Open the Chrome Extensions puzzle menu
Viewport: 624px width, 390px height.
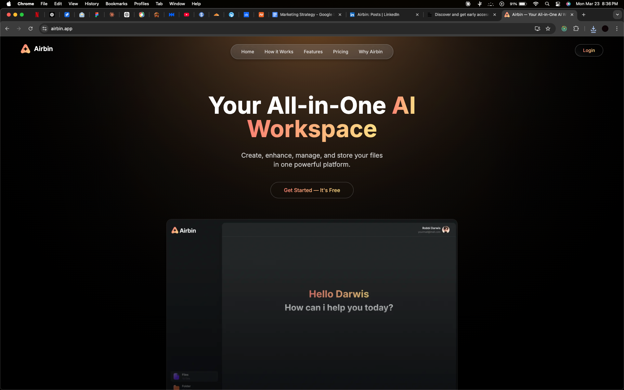[576, 29]
